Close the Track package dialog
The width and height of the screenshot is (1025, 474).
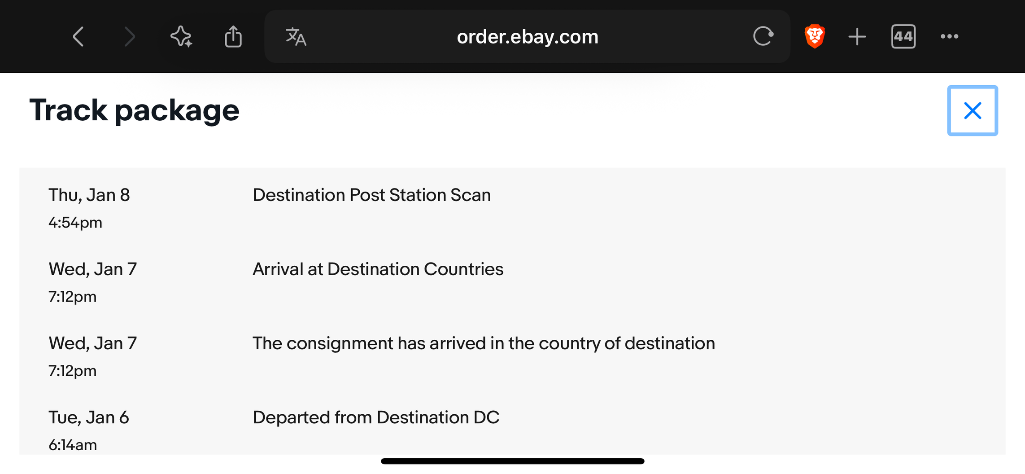972,110
